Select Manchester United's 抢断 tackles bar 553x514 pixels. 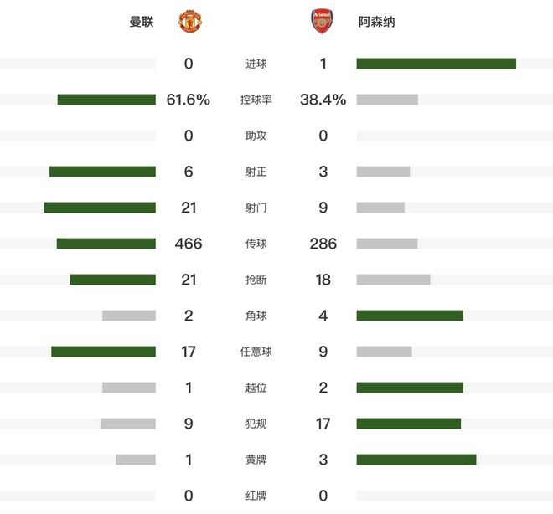112,280
